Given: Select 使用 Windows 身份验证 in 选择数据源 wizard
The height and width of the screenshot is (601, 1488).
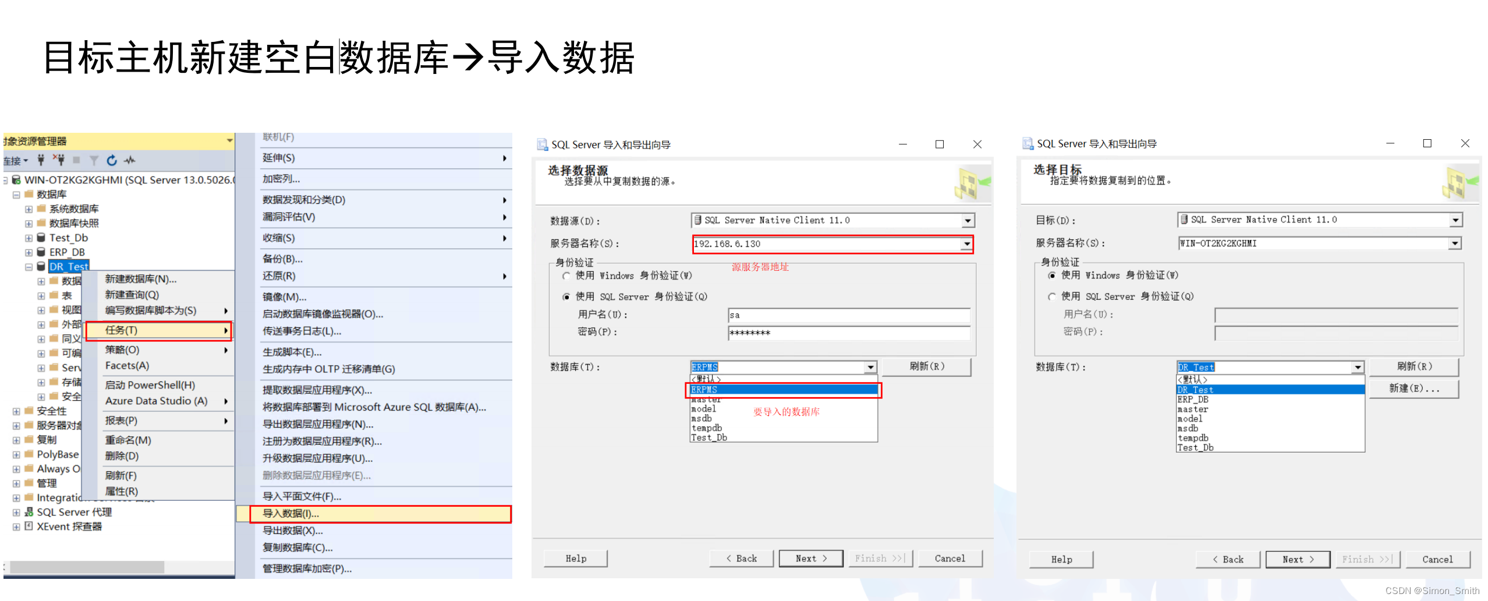Looking at the screenshot, I should [566, 275].
